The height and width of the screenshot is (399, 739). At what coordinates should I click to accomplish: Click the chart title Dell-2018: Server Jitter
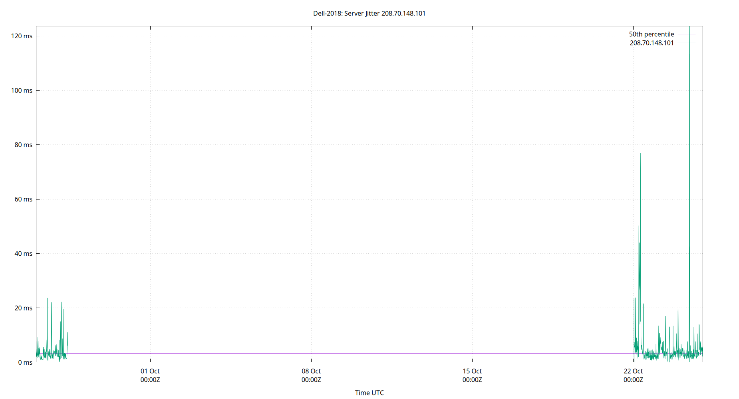(369, 13)
